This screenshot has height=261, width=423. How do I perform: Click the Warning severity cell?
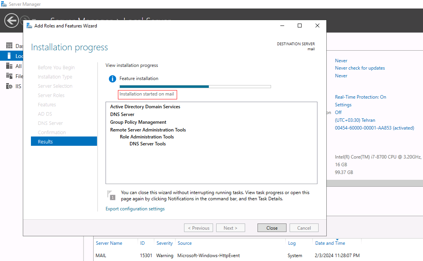tap(165, 255)
